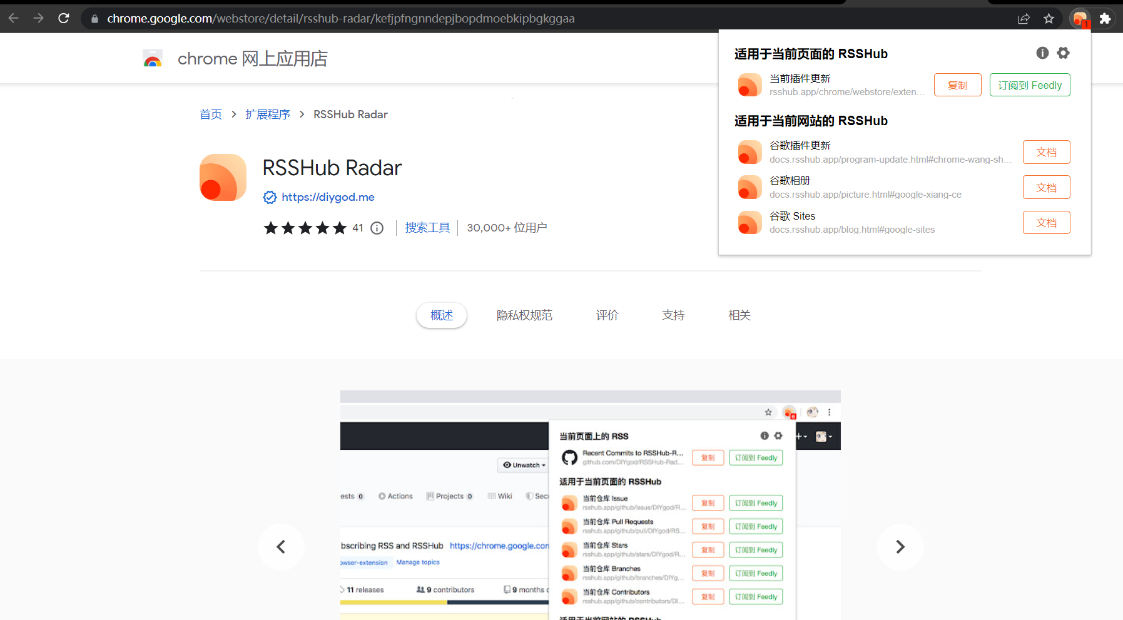Click 订阅到 Feedly button in popup
1123x620 pixels.
click(x=1030, y=85)
